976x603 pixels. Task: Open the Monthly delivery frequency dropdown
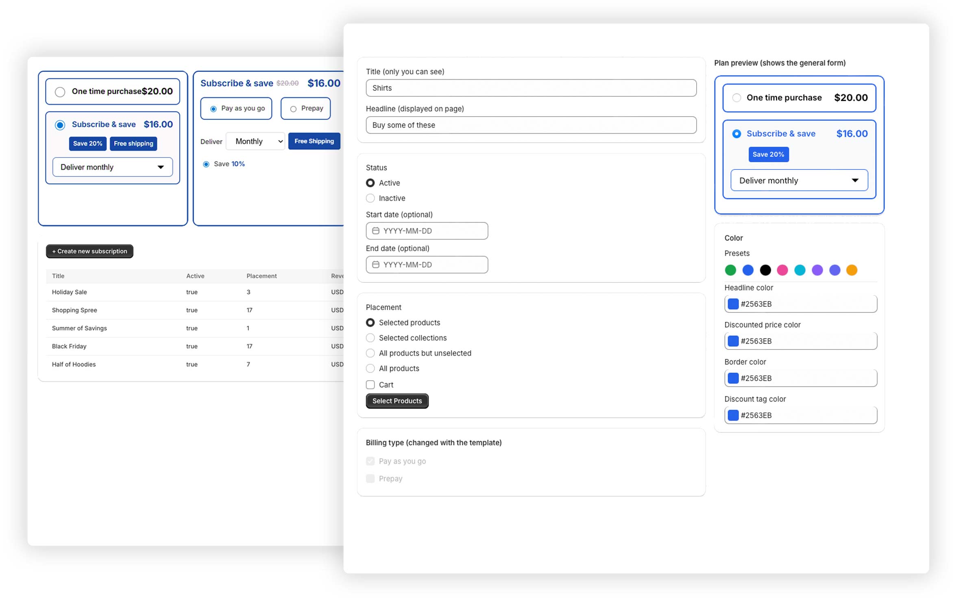(255, 141)
